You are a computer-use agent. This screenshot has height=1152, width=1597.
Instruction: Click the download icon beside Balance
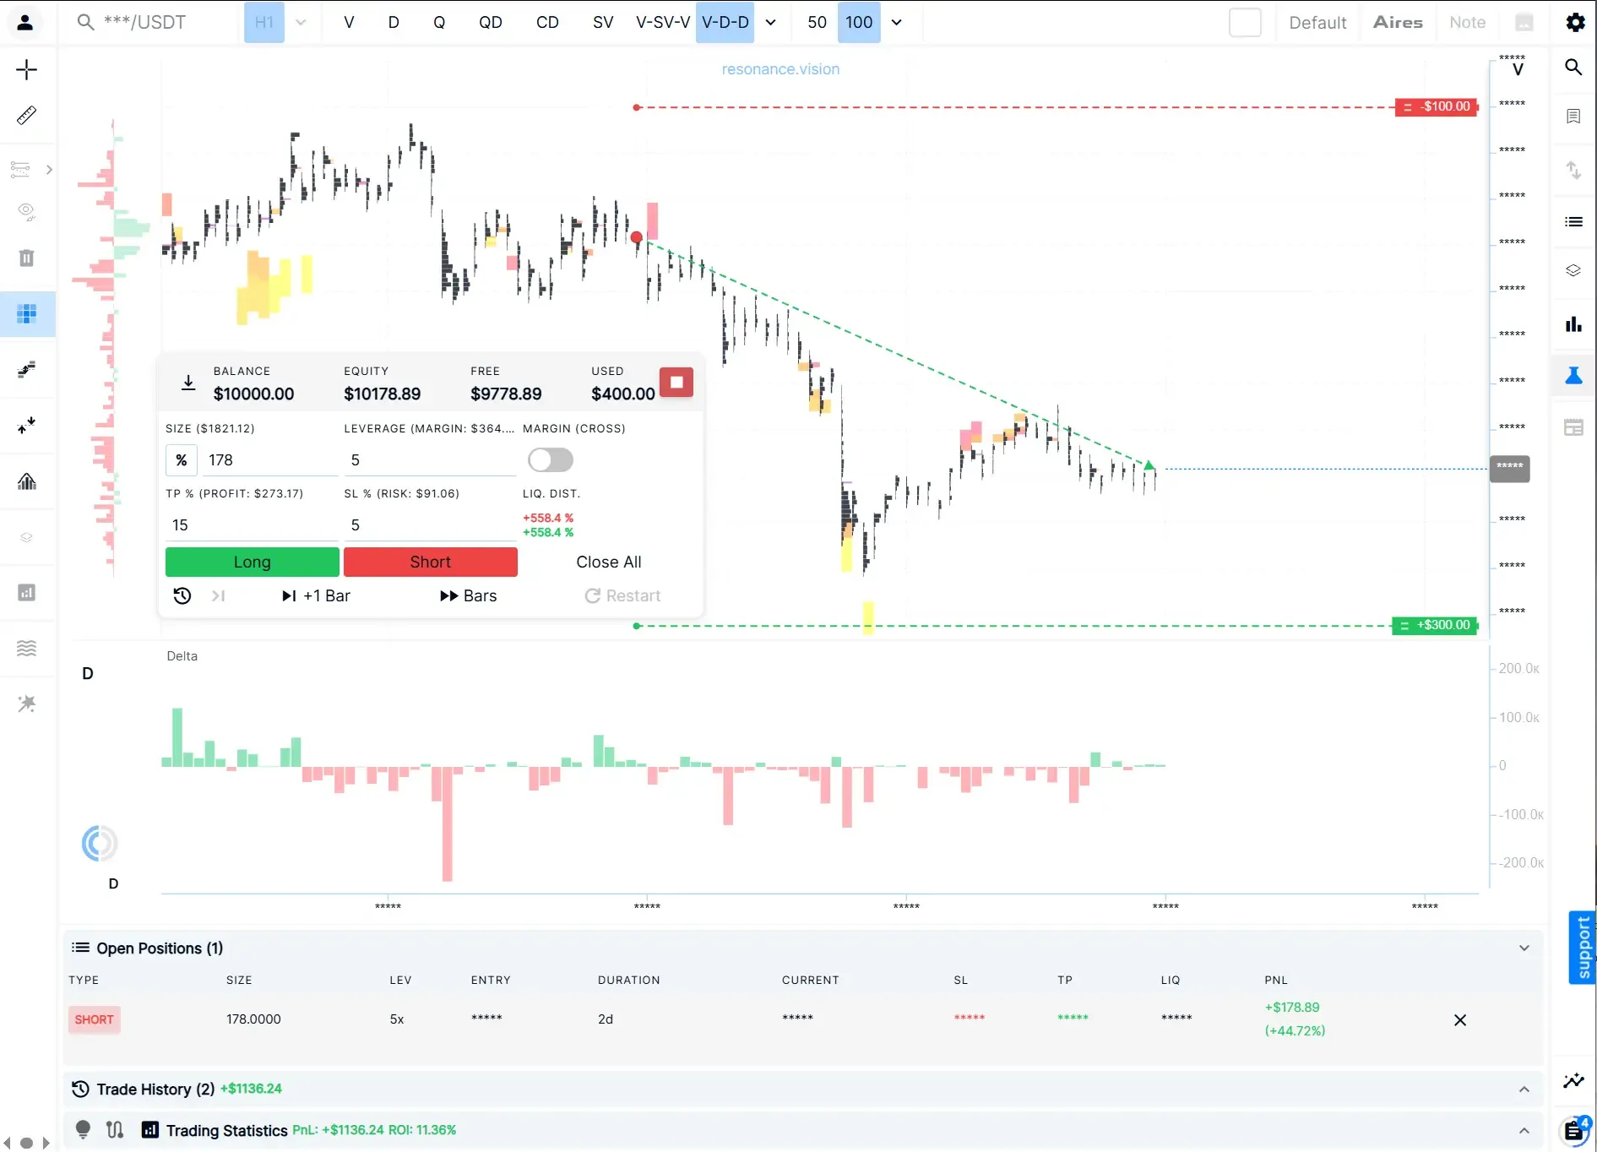(188, 383)
